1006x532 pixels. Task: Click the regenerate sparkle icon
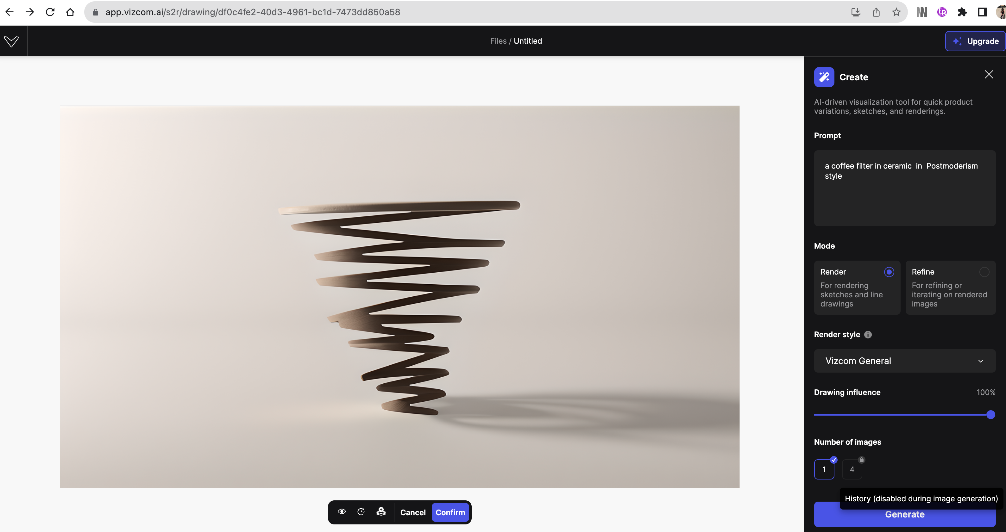tap(361, 512)
